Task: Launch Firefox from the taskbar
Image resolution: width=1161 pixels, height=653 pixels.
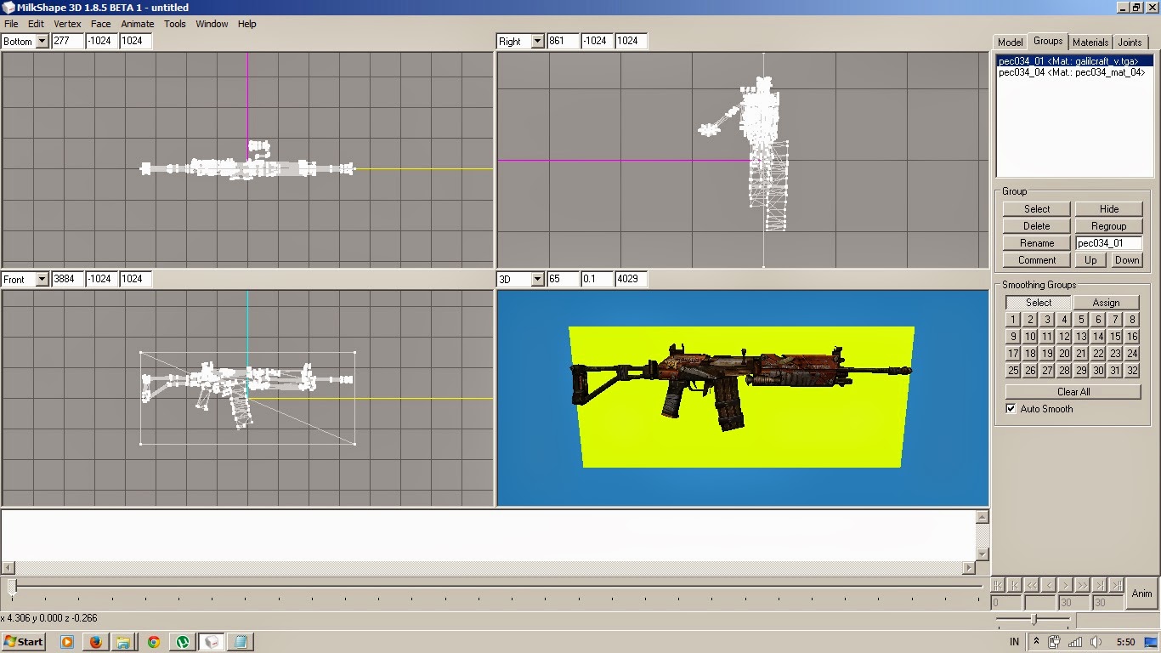Action: click(96, 642)
